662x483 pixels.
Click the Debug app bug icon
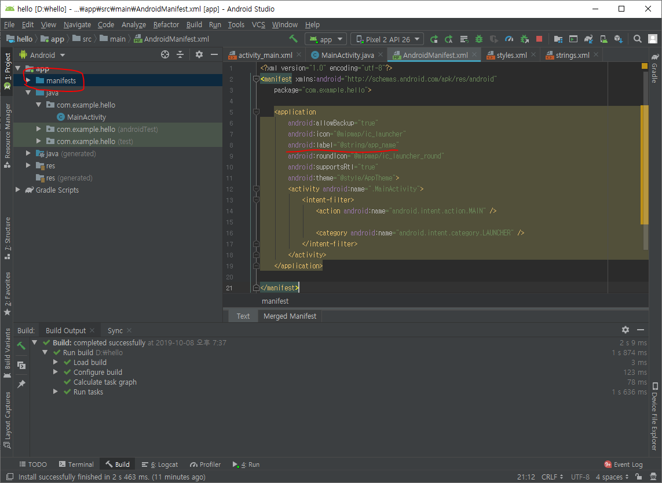coord(479,39)
